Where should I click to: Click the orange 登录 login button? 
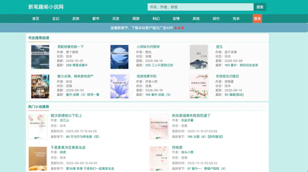257,19
